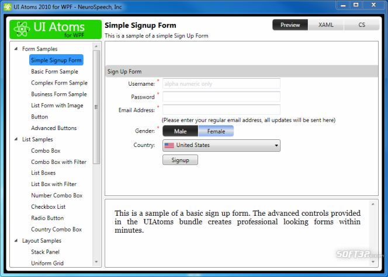The image size is (388, 277).
Task: Click the United States flag icon
Action: coord(169,145)
